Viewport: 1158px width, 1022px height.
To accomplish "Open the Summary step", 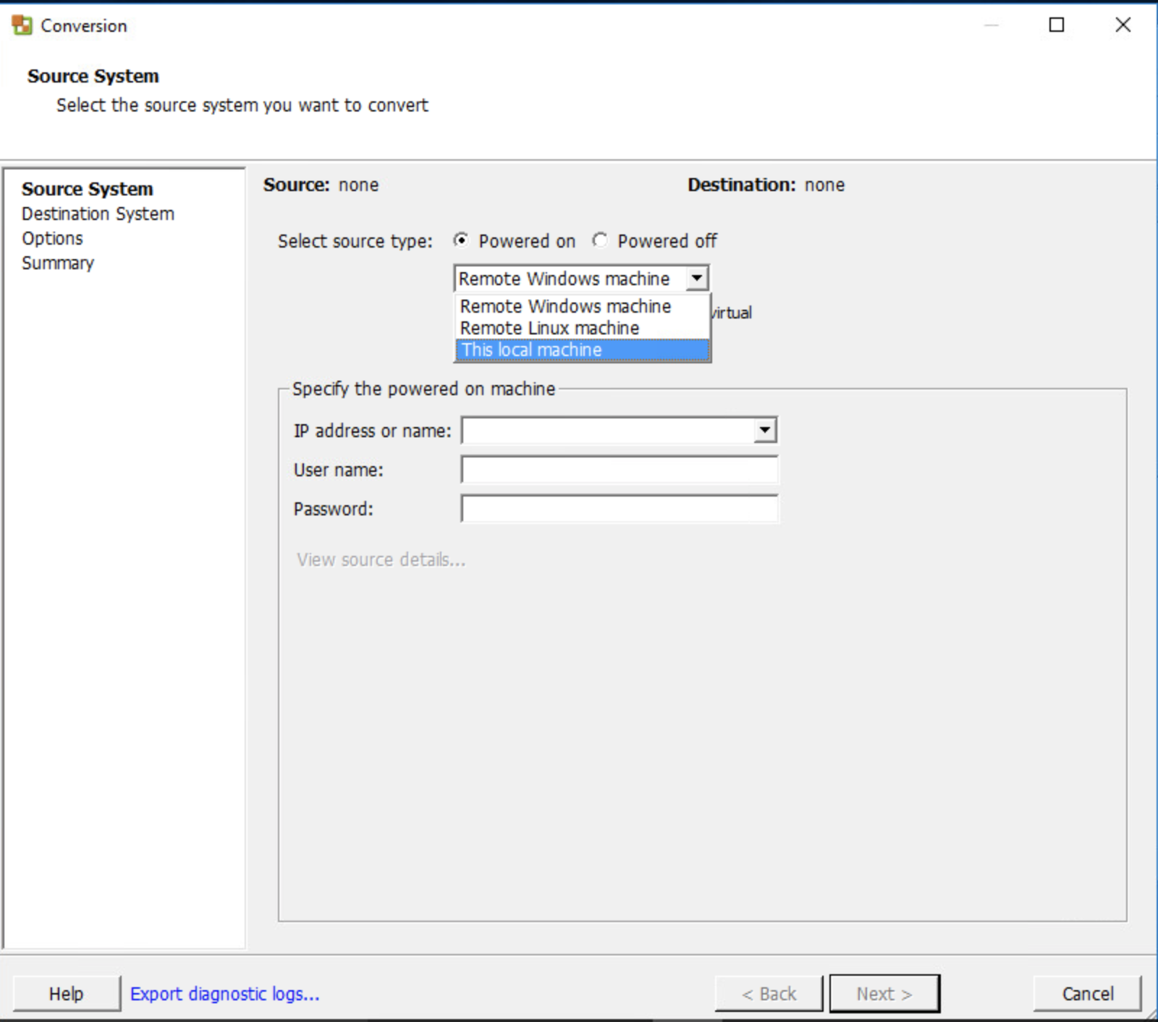I will tap(57, 263).
